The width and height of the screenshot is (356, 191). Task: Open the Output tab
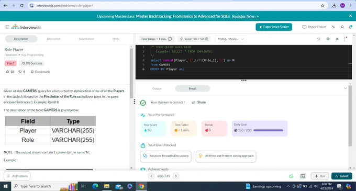point(157,88)
